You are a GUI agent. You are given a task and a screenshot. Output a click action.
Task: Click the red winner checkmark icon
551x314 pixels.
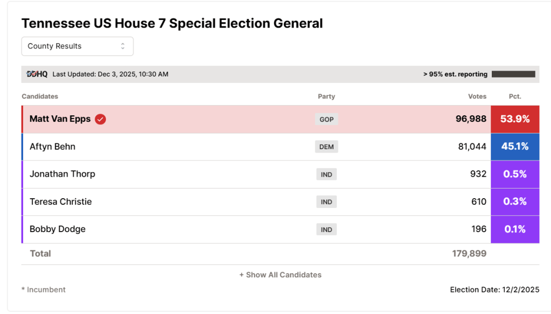click(x=101, y=119)
